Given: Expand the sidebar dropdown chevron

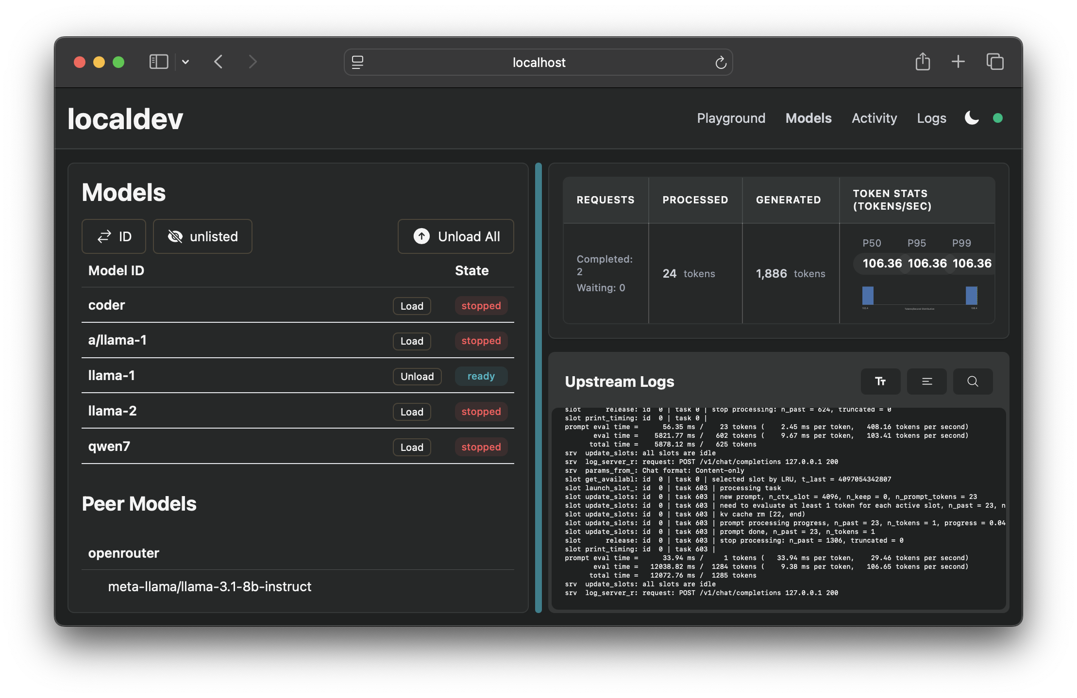Looking at the screenshot, I should click(185, 62).
